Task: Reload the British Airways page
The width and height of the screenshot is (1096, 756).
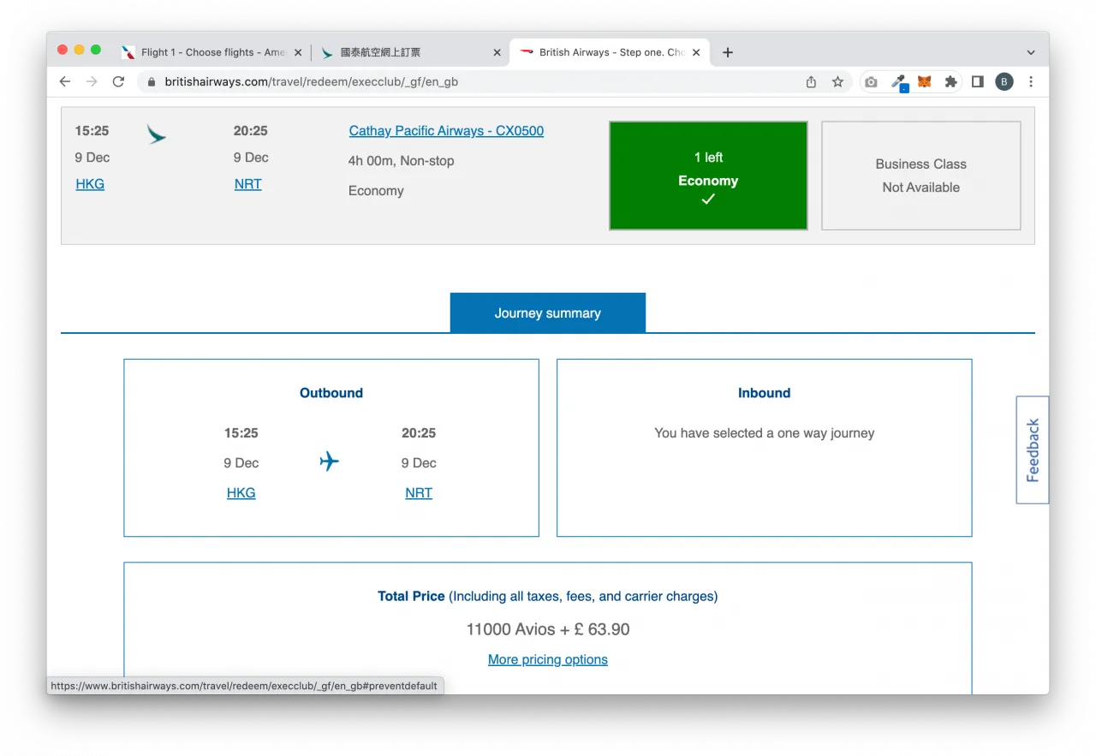Action: click(118, 81)
